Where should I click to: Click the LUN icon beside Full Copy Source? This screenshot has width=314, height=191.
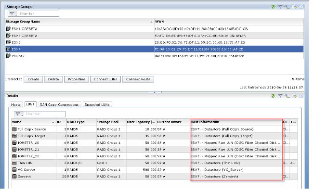pyautogui.click(x=14, y=129)
